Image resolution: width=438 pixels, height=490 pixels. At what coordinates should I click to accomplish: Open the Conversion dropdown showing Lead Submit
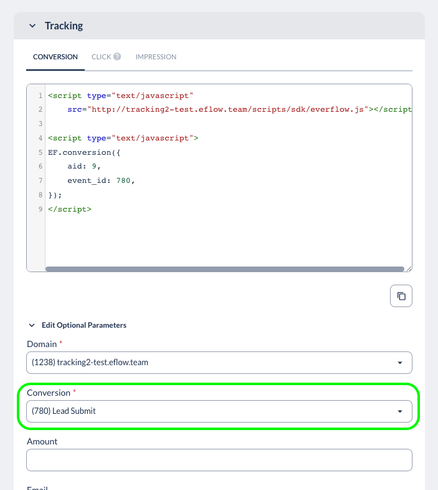coord(219,411)
